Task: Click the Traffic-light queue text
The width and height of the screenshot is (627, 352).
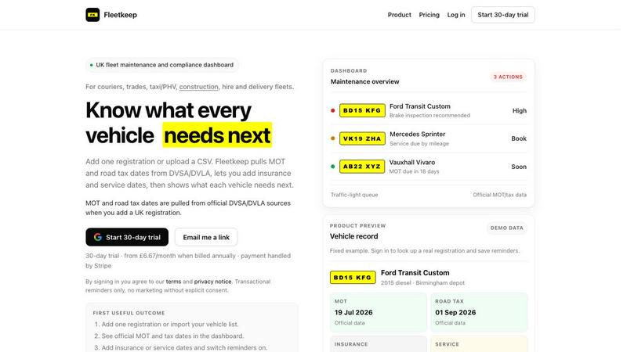Action: click(354, 195)
